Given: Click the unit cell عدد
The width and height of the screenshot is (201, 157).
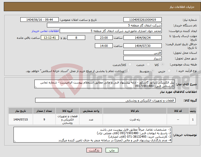Looking at the screenshot, I should tap(91, 119).
